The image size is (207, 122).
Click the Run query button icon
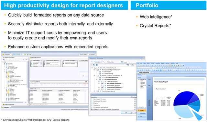tap(81, 55)
